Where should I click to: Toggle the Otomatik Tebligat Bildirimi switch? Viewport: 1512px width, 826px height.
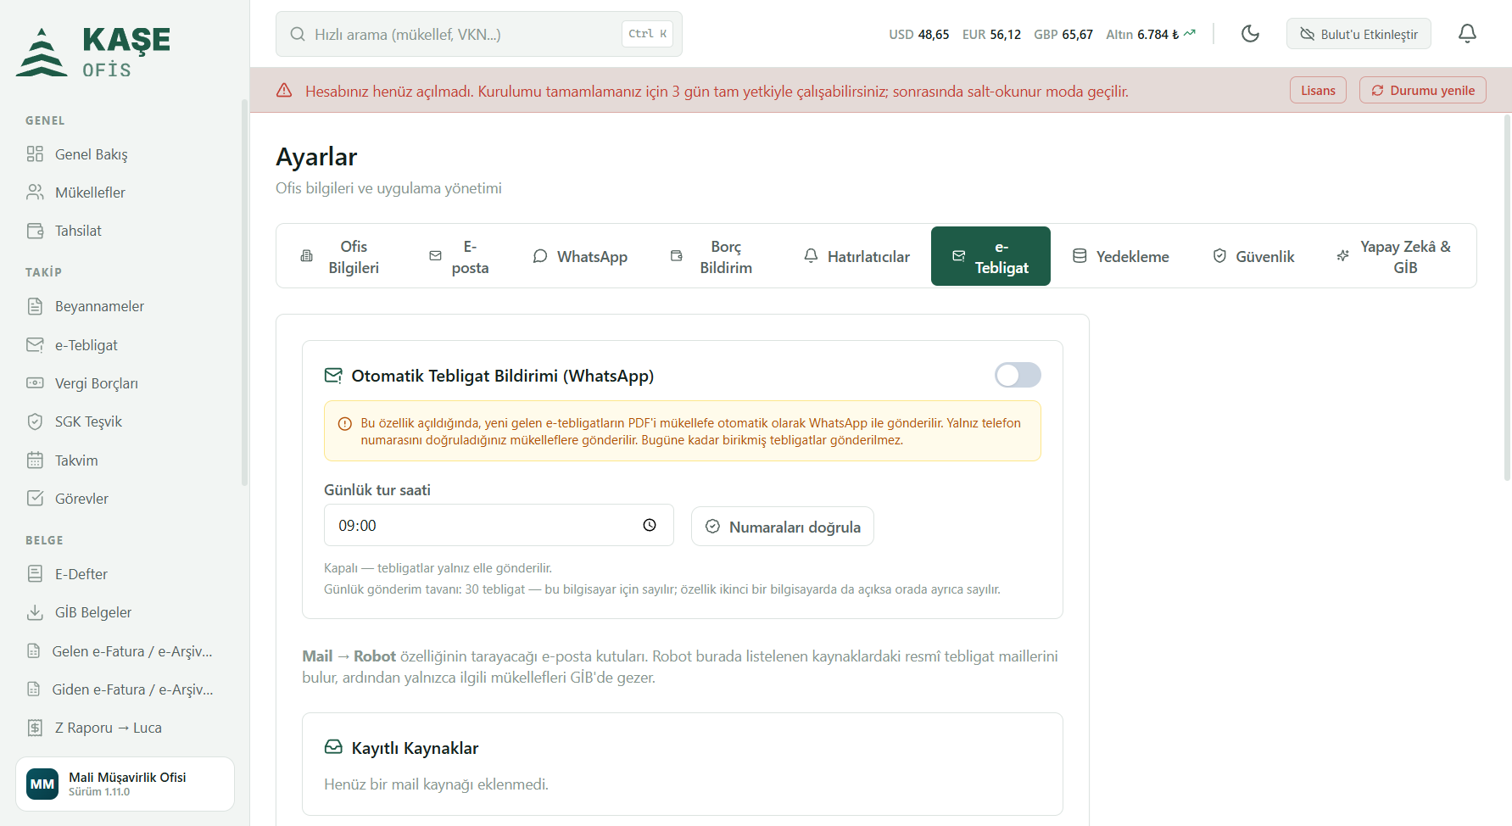point(1018,375)
